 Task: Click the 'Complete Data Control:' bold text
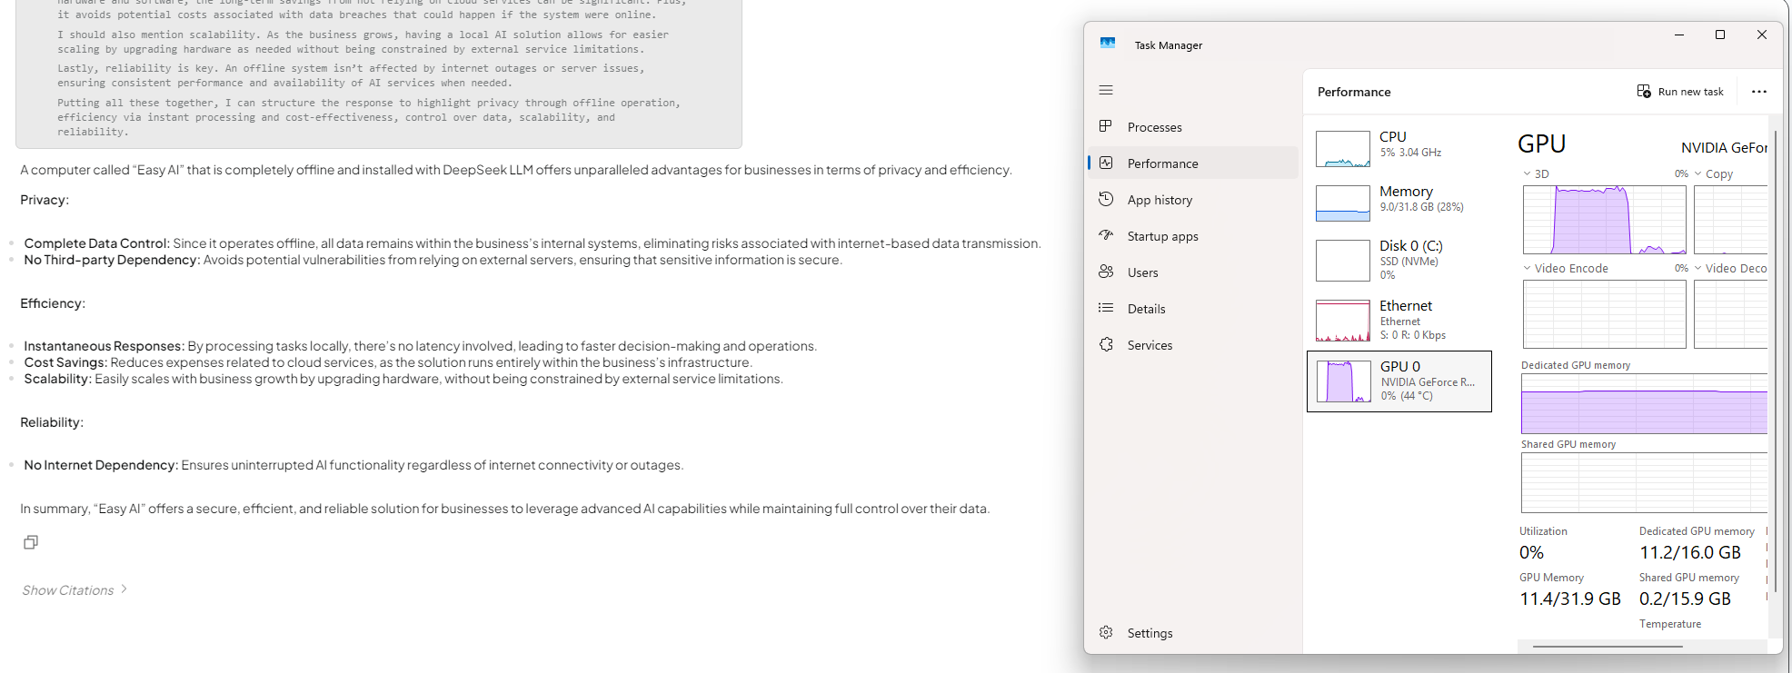97,243
